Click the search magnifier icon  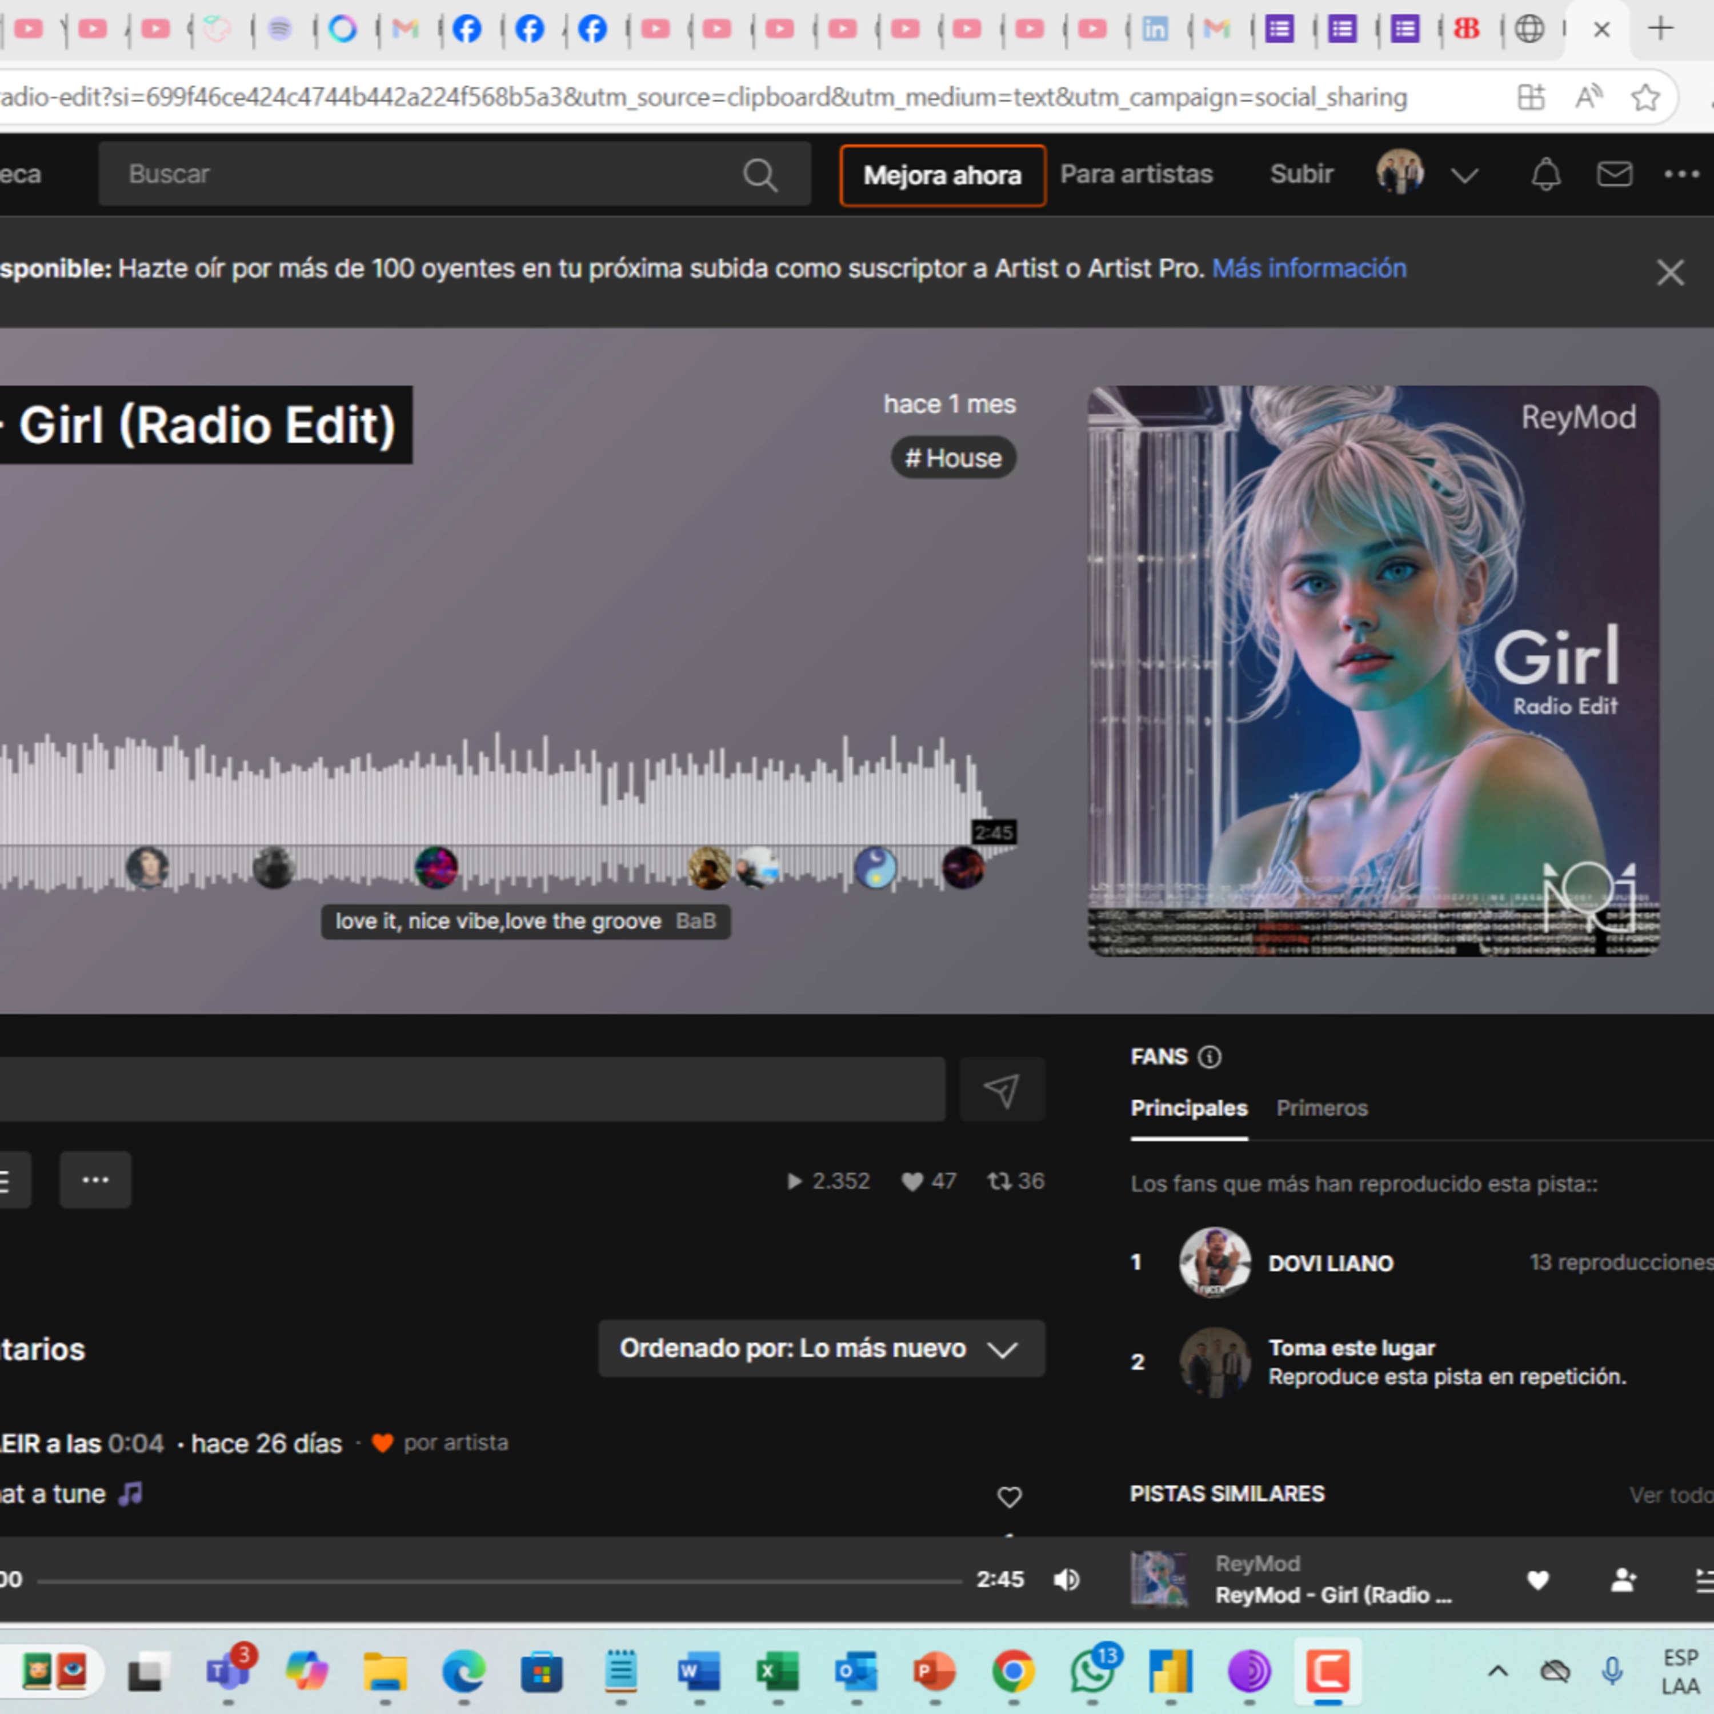(x=759, y=175)
